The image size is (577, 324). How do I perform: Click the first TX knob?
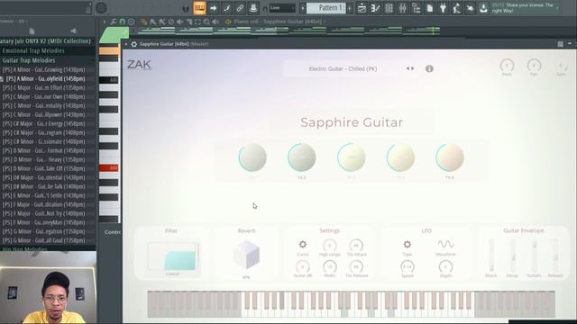click(x=252, y=157)
